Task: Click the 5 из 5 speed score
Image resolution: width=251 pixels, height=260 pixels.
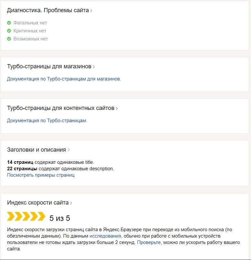Action: pos(60,219)
